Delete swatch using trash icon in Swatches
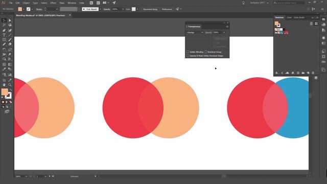 point(313,73)
